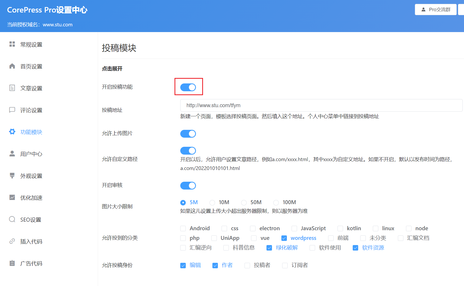
Task: Click the 投稿地址 URL input field
Action: point(321,105)
